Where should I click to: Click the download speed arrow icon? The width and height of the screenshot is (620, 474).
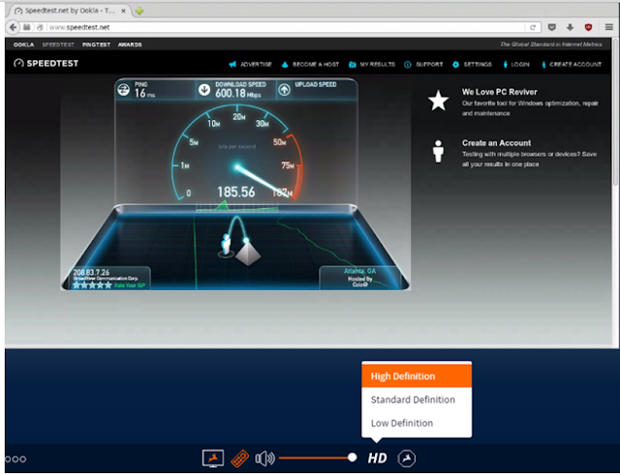204,90
